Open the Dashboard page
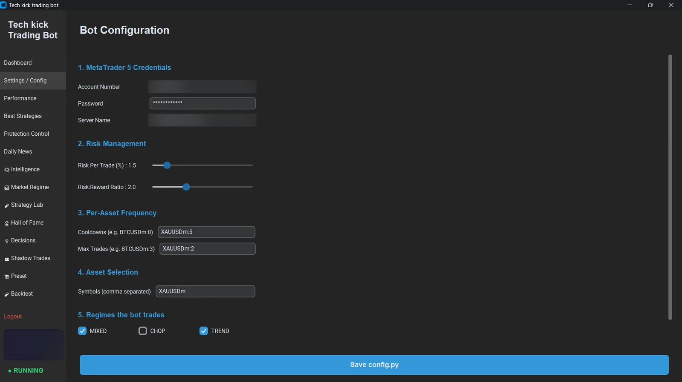The image size is (682, 382). coord(33,63)
